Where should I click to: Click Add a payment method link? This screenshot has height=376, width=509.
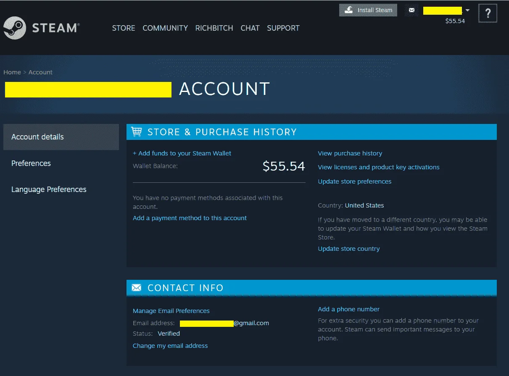click(x=190, y=218)
